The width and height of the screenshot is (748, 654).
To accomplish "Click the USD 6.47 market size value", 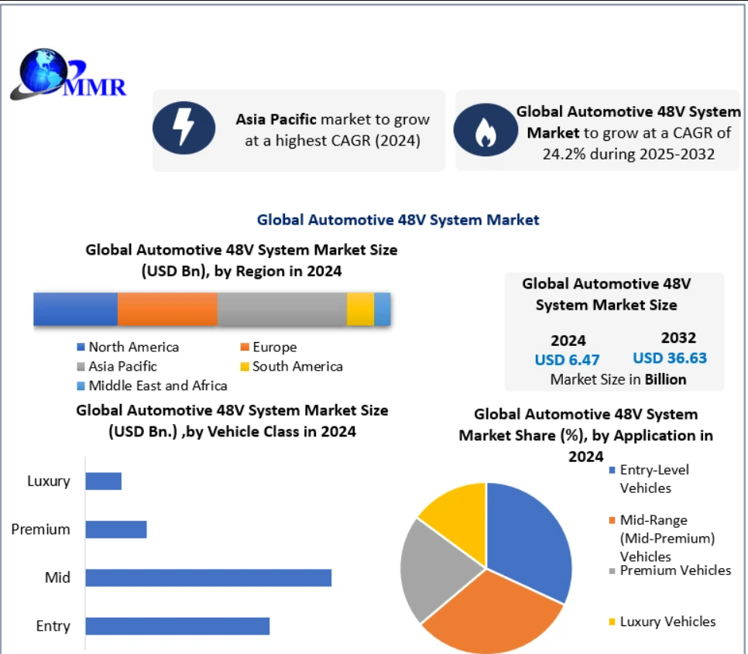I will [567, 360].
